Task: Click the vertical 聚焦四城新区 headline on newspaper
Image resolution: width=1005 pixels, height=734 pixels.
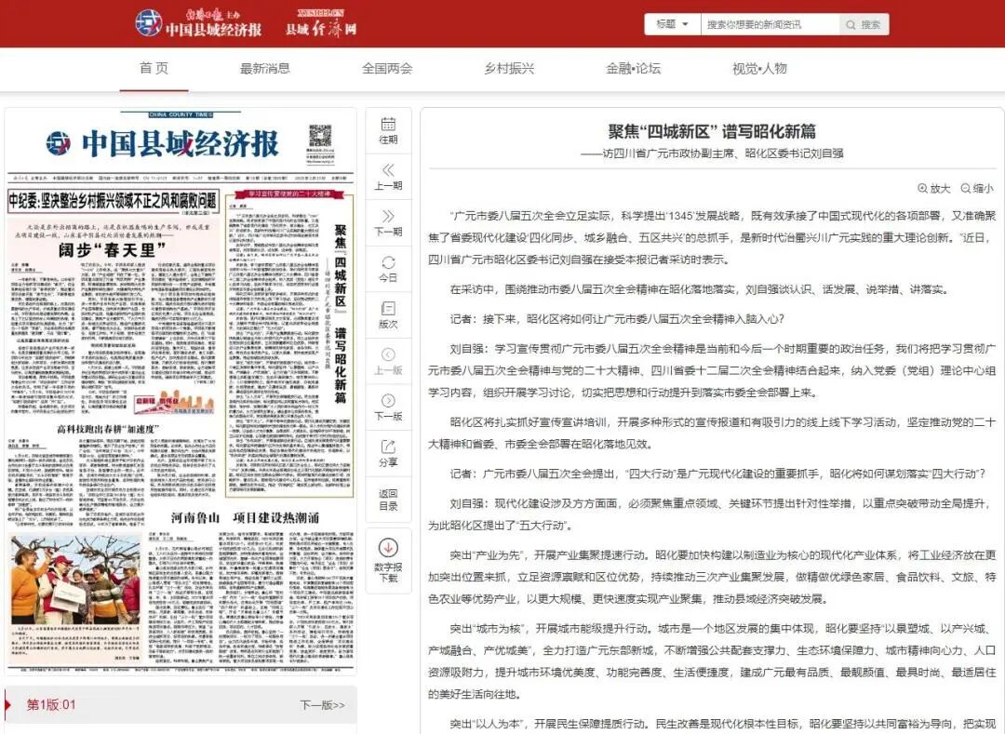Action: pyautogui.click(x=341, y=314)
